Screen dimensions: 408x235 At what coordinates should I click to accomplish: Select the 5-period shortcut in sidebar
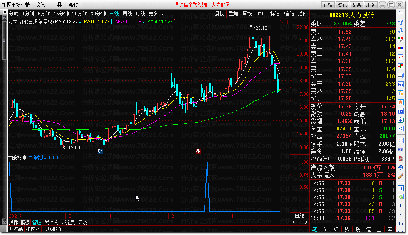[x=400, y=215]
